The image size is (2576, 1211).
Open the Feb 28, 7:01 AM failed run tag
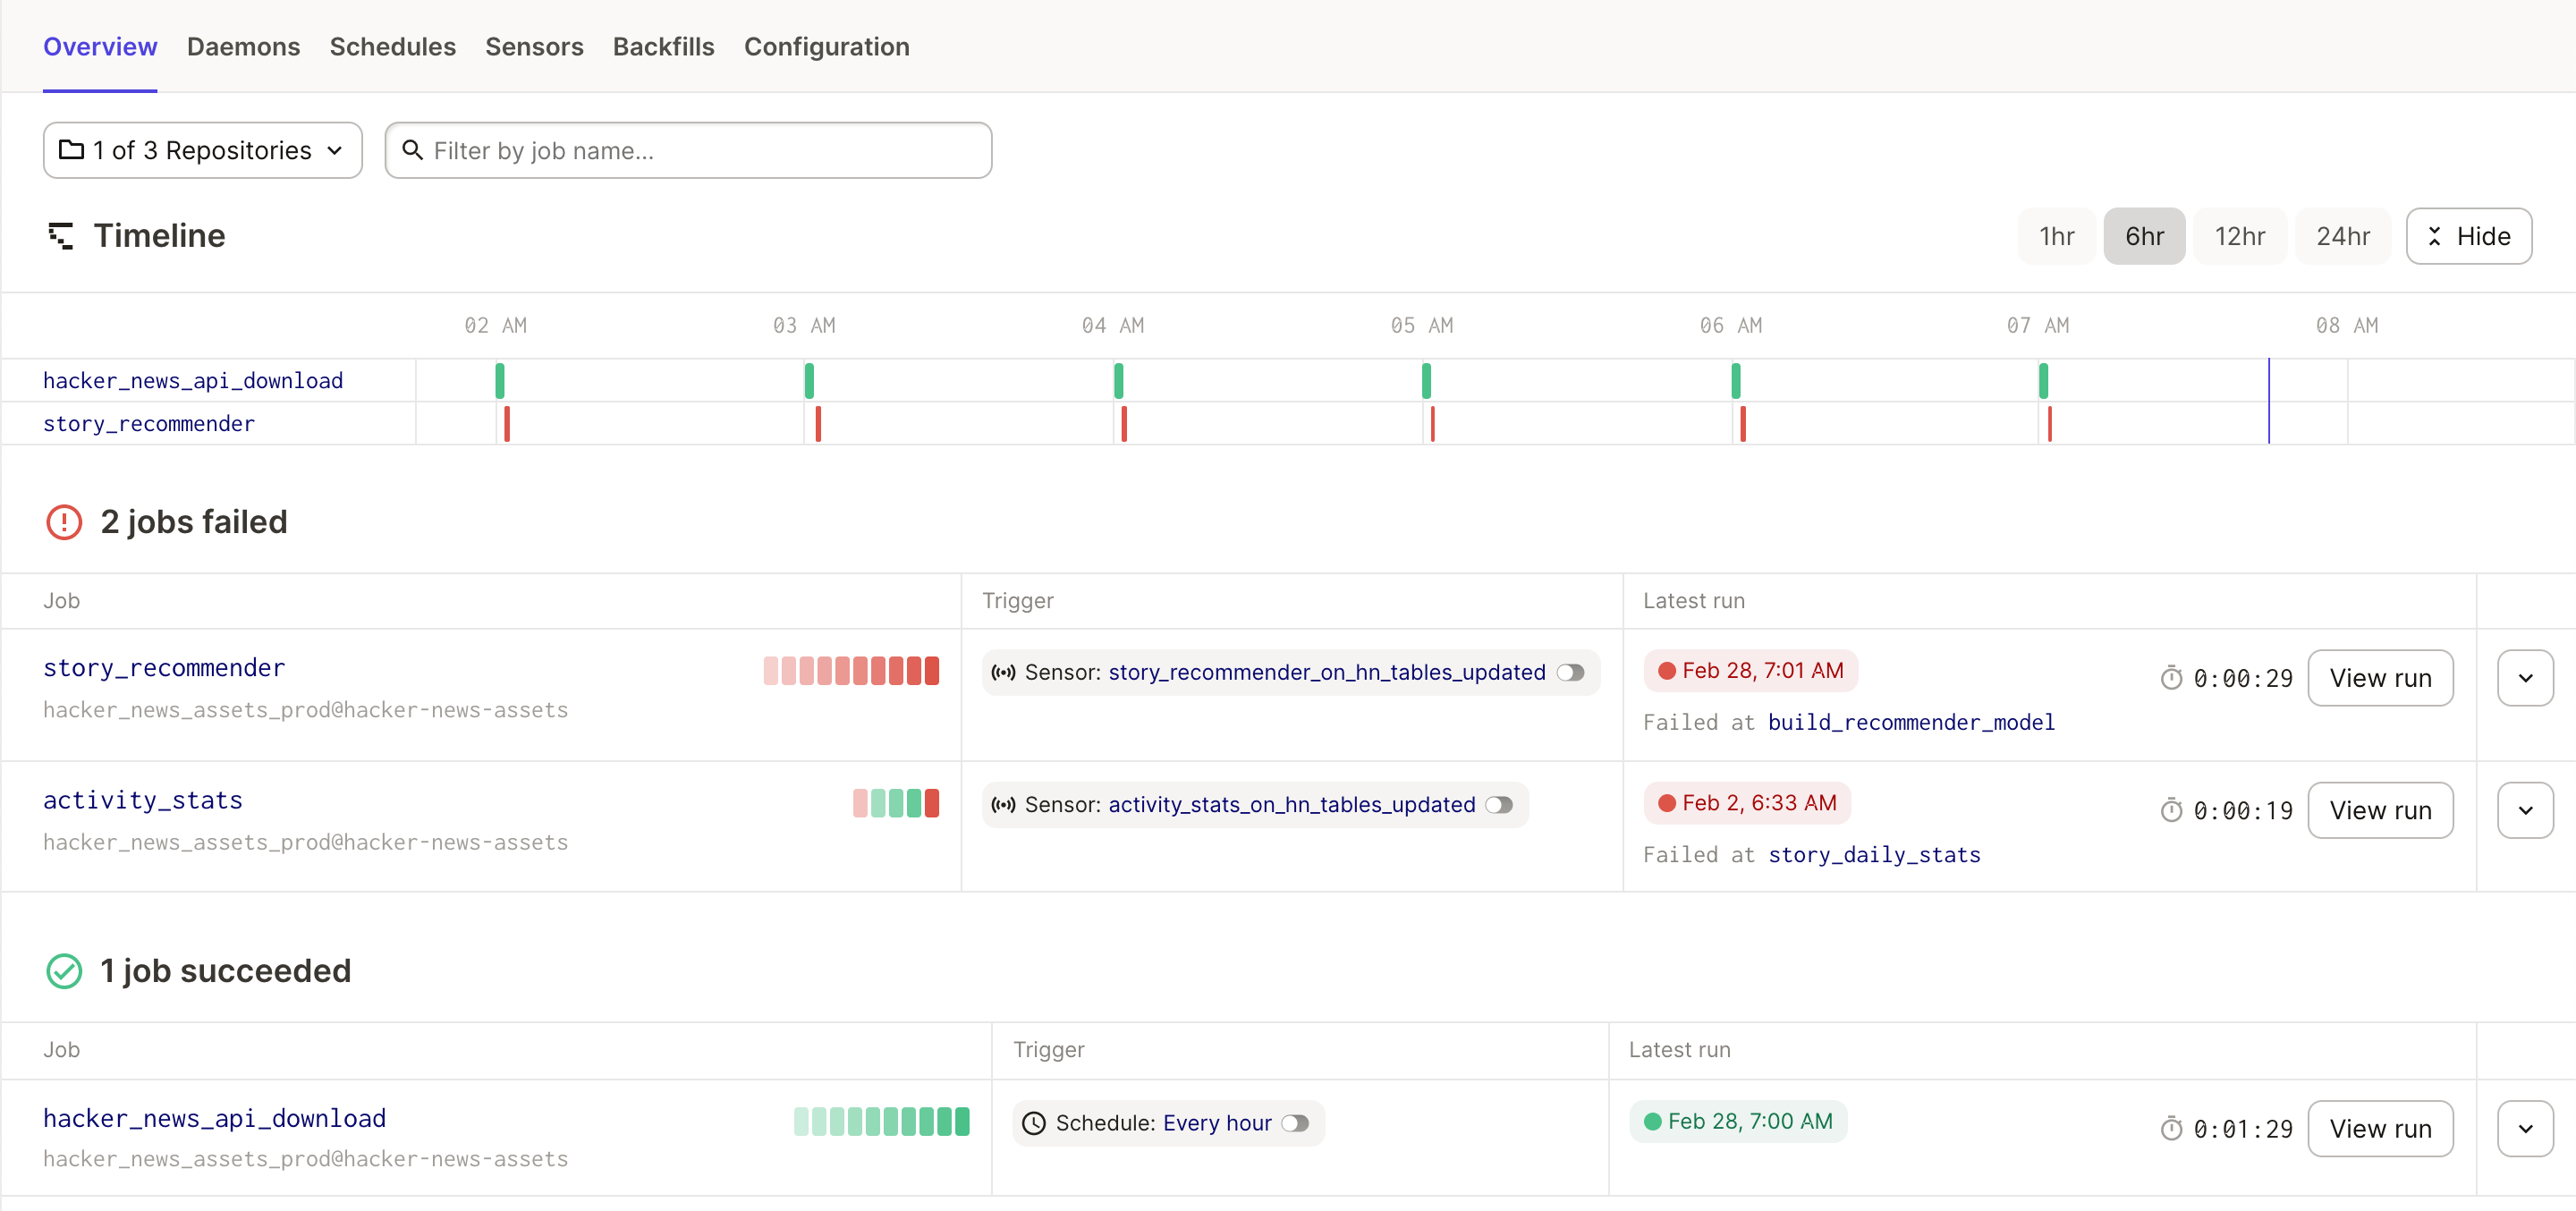tap(1750, 671)
